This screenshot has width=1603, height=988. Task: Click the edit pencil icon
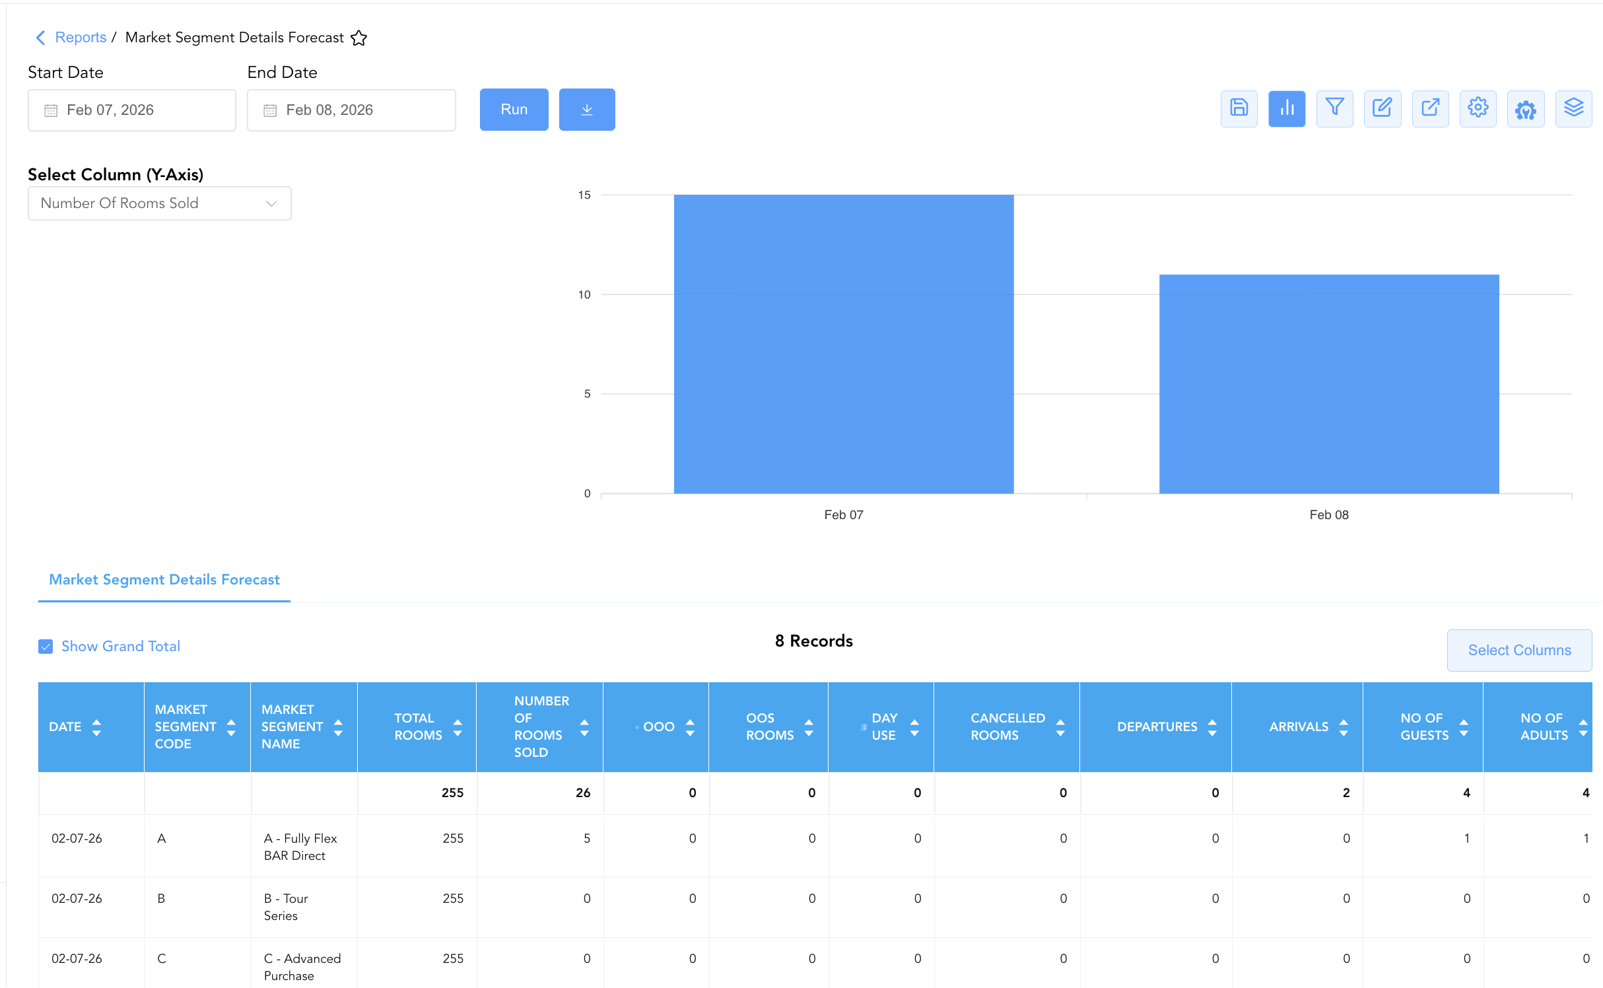click(x=1382, y=109)
